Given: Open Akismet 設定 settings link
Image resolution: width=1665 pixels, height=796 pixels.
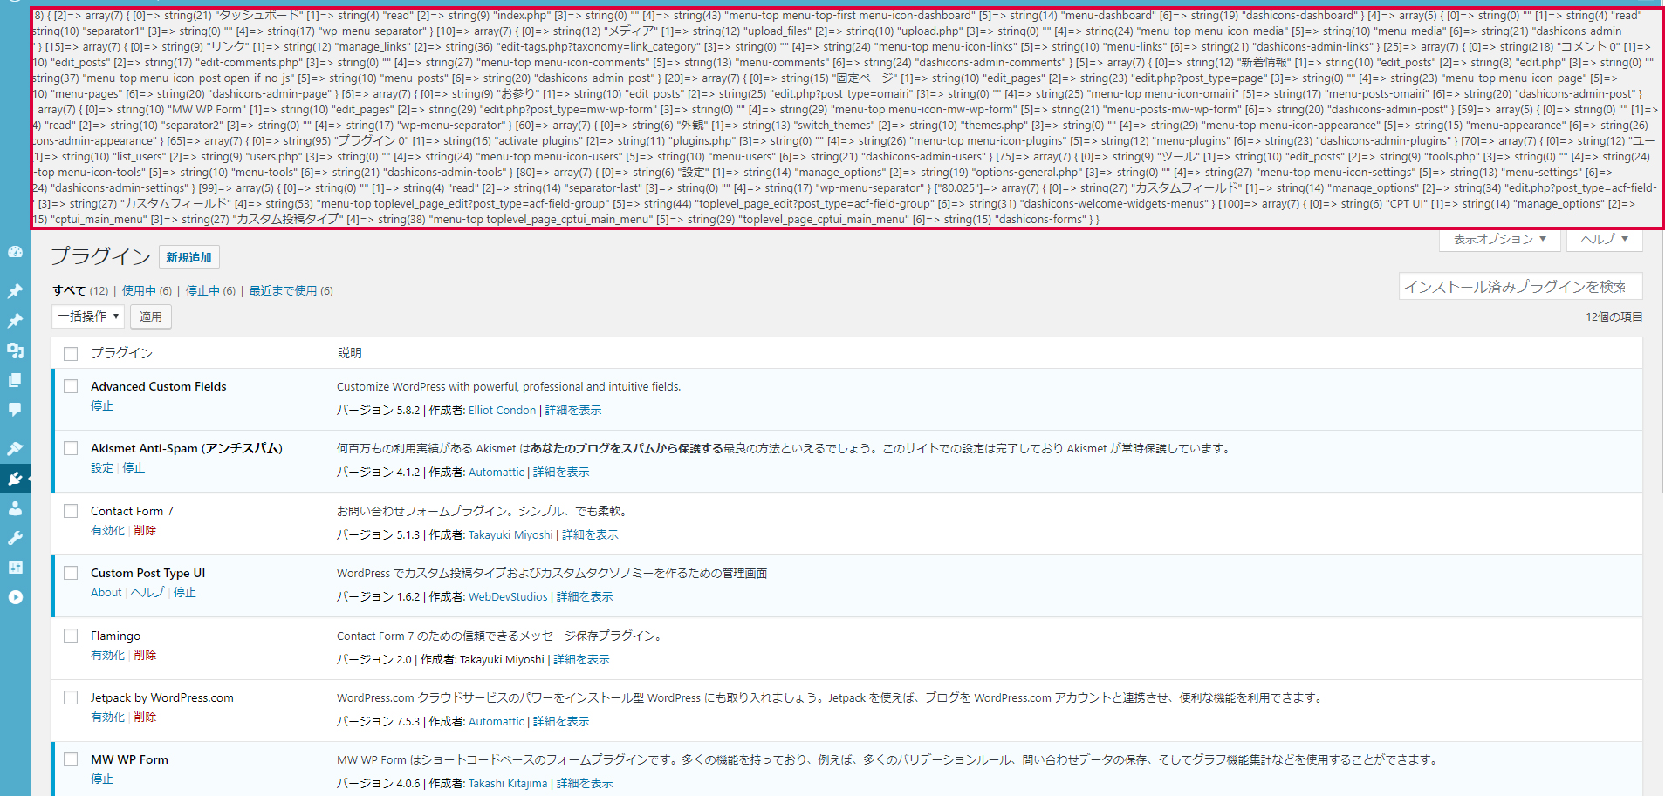Looking at the screenshot, I should pyautogui.click(x=102, y=468).
